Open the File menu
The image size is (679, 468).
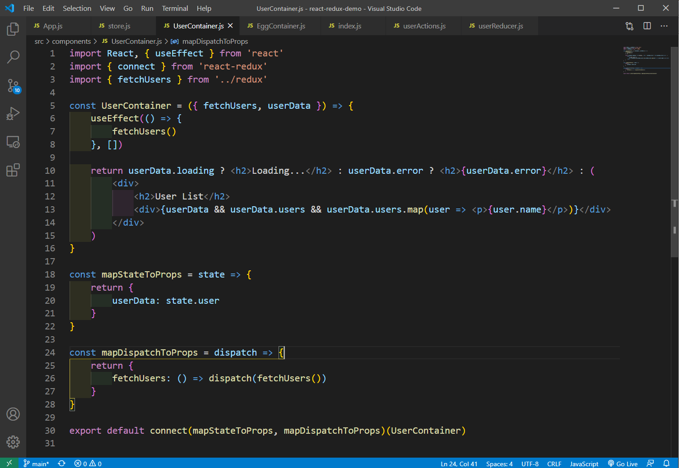point(28,8)
